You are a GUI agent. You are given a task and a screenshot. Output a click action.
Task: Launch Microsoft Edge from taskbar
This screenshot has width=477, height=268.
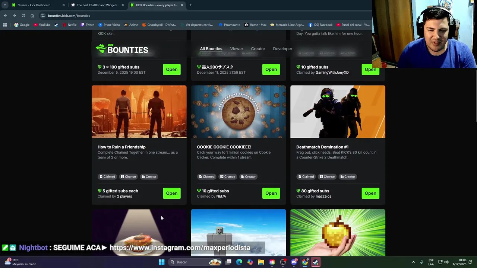pyautogui.click(x=239, y=262)
